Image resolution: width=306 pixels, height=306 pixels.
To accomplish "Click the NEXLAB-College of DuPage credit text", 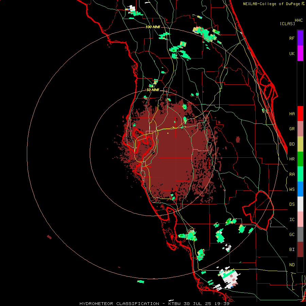I will click(x=271, y=4).
